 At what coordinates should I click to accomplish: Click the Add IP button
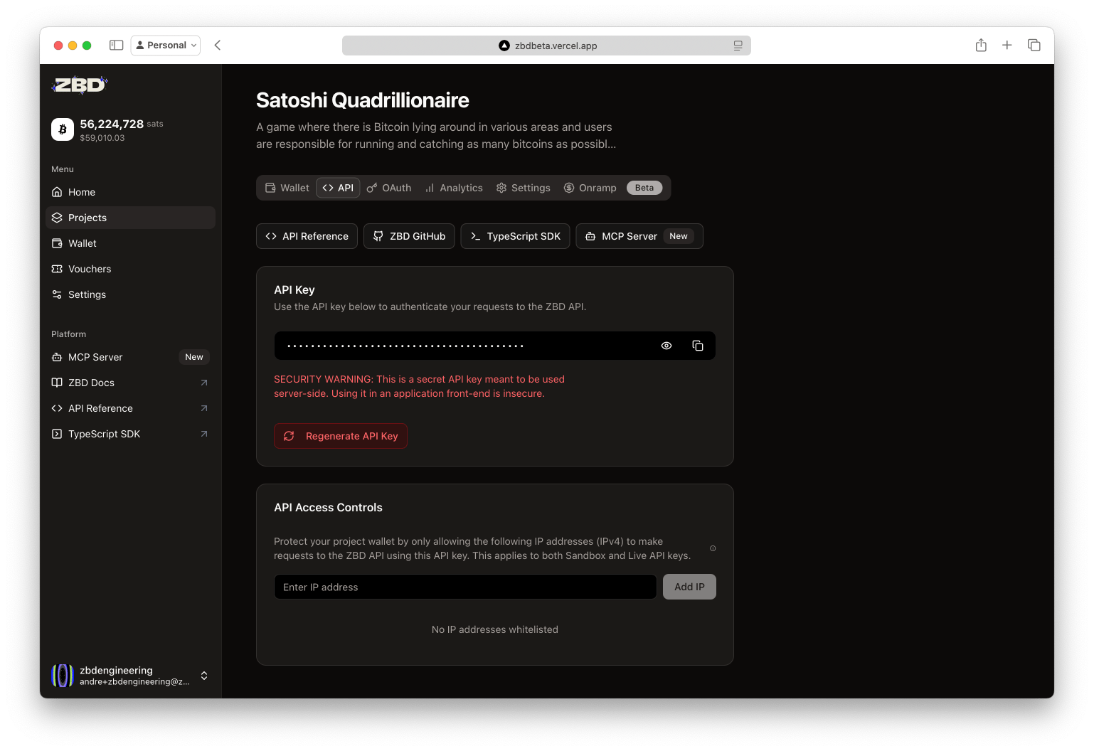689,587
